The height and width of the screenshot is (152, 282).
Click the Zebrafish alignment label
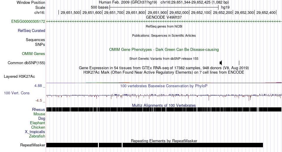tap(37, 136)
